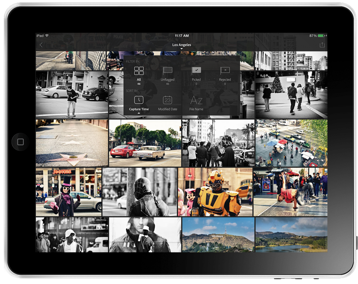The width and height of the screenshot is (358, 284).
Task: Open the aerial street market photo
Action: [x=291, y=143]
